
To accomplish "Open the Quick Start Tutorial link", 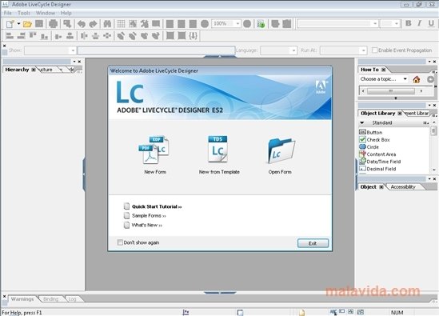I will (x=157, y=206).
